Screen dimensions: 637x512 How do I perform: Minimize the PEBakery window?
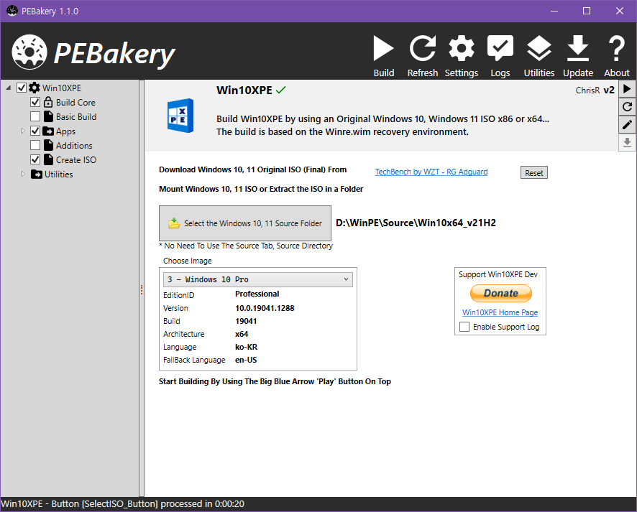554,11
